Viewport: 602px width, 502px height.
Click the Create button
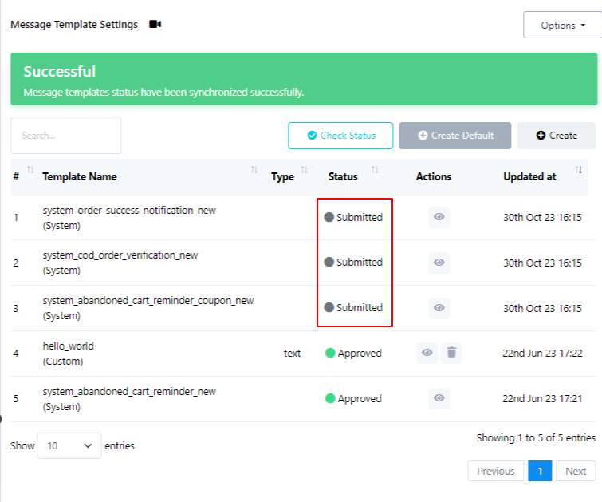[x=557, y=136]
